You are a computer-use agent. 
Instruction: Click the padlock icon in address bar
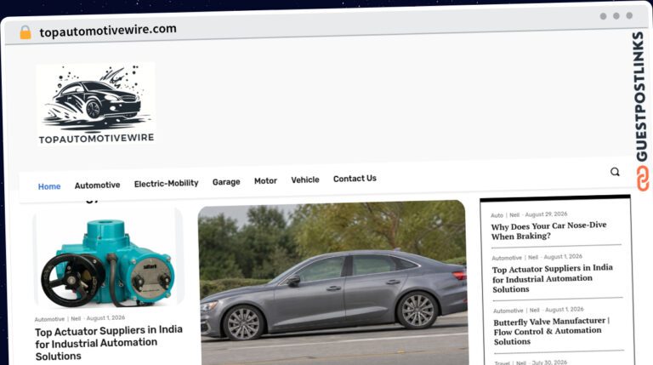[x=26, y=32]
